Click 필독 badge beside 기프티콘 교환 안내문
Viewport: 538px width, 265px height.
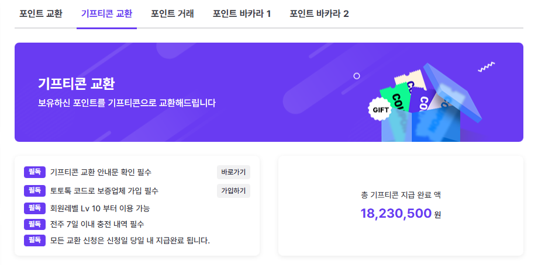tap(35, 172)
